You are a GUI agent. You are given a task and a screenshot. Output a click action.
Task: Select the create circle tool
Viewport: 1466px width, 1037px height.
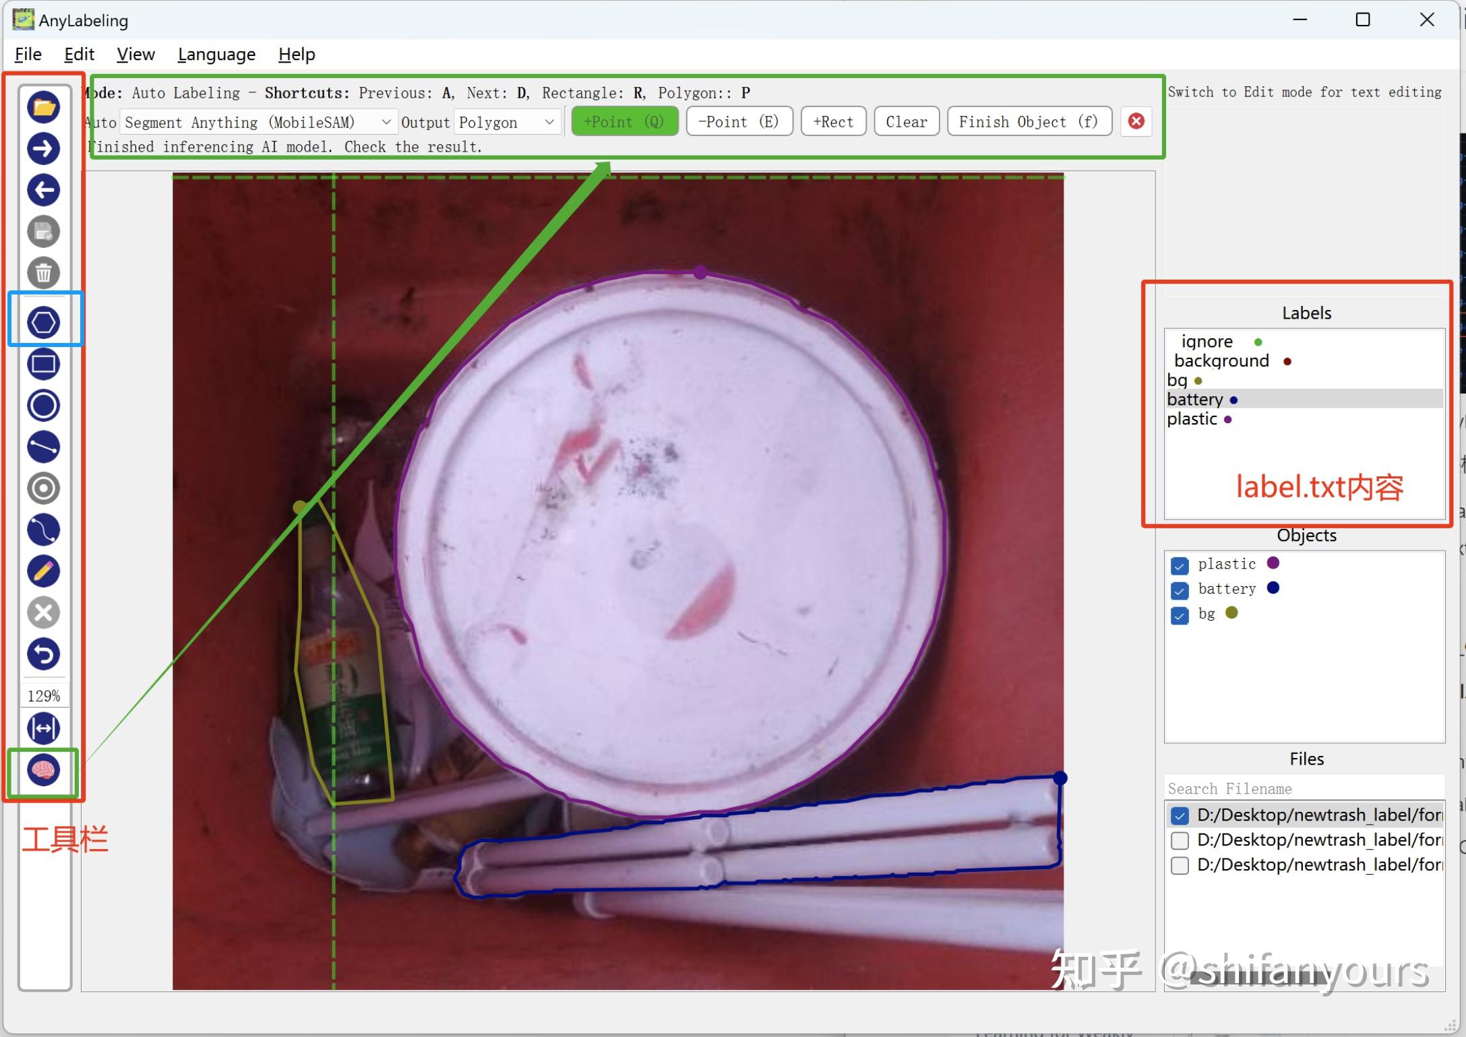coord(44,406)
